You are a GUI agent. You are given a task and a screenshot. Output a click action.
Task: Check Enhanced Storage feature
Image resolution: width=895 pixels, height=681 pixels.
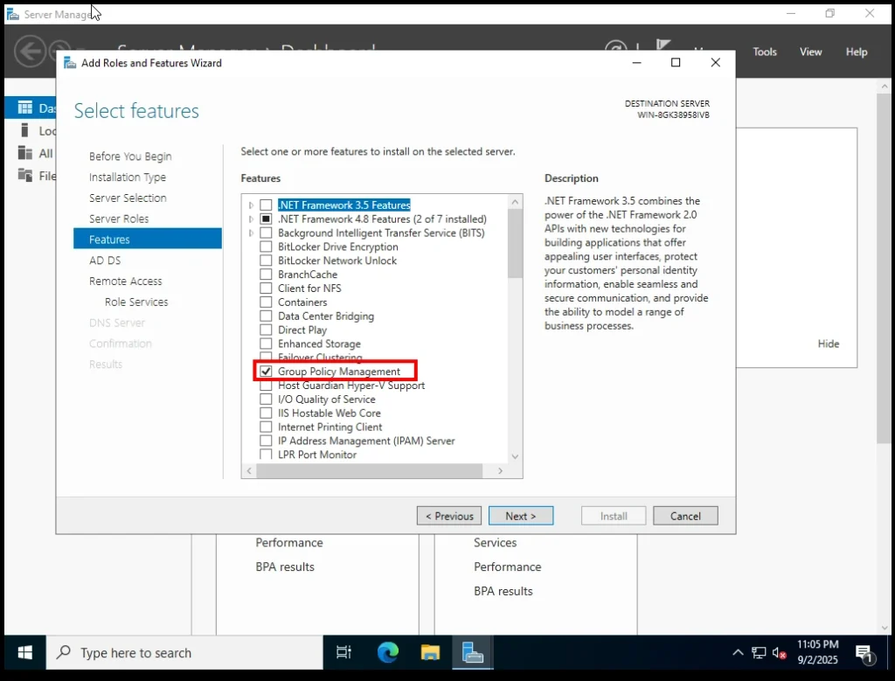(266, 344)
